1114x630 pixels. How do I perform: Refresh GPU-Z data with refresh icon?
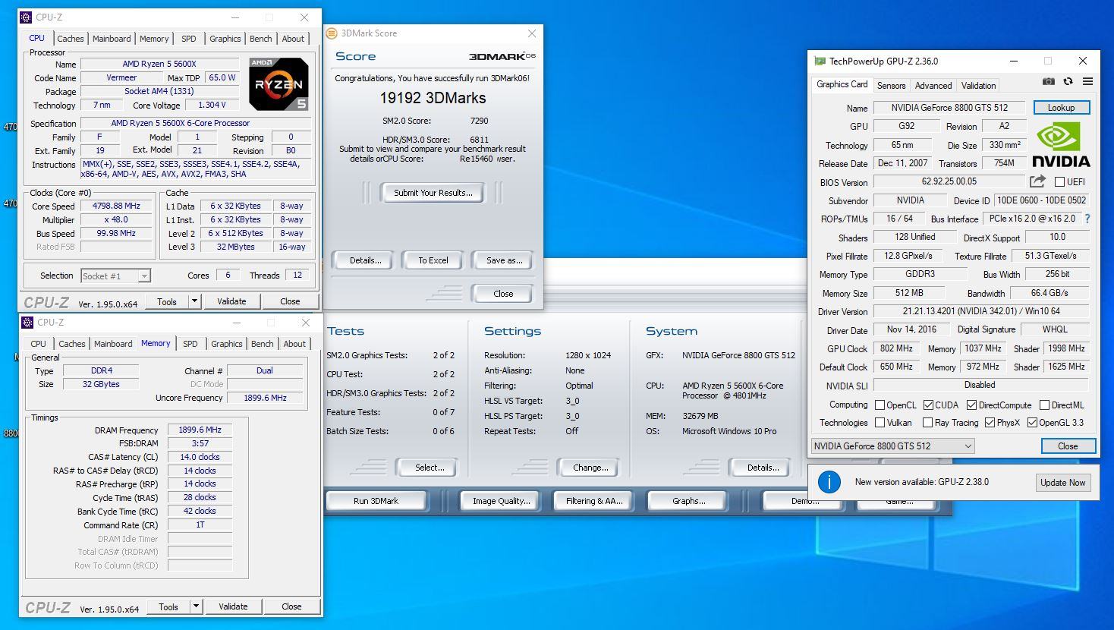click(1068, 82)
